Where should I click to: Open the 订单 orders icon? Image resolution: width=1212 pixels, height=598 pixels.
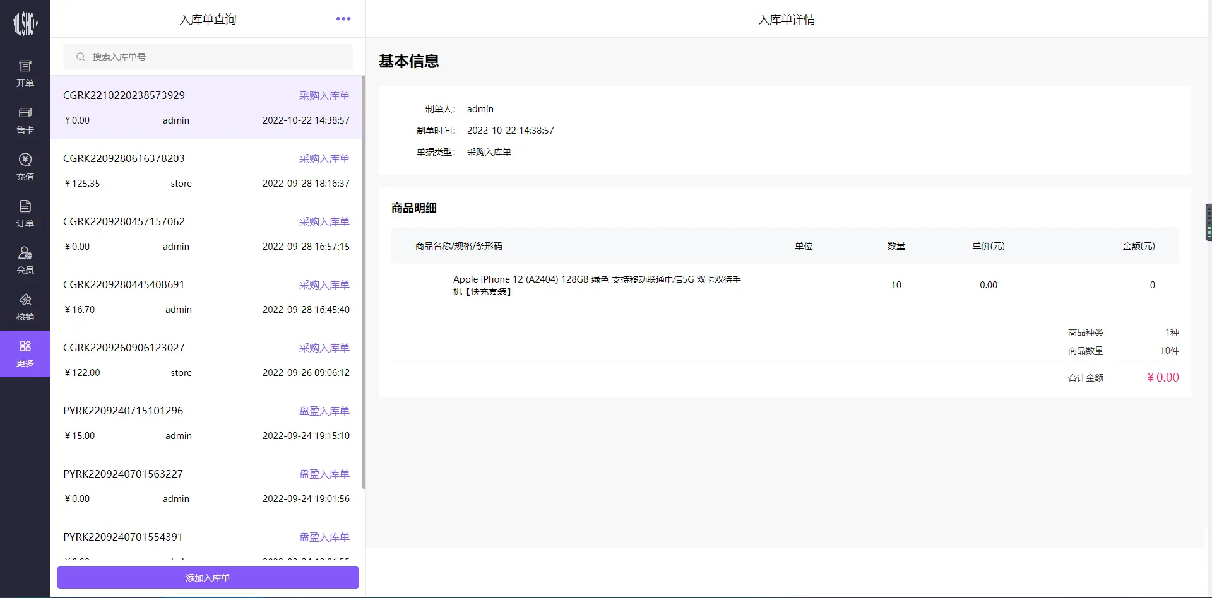tap(25, 206)
